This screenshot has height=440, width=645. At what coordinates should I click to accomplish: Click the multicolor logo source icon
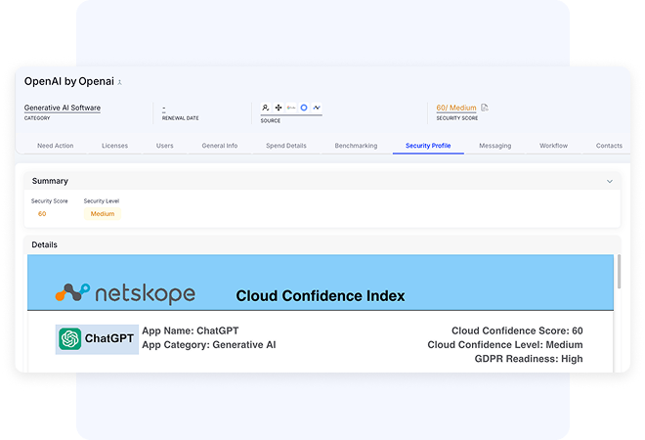point(291,108)
